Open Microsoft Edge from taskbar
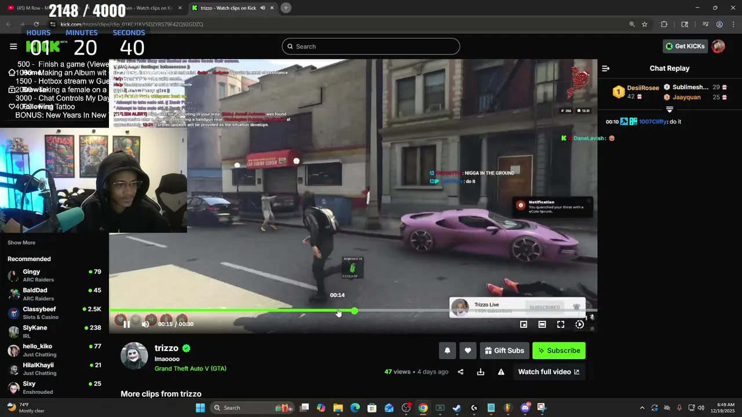Image resolution: width=742 pixels, height=417 pixels. (x=355, y=408)
